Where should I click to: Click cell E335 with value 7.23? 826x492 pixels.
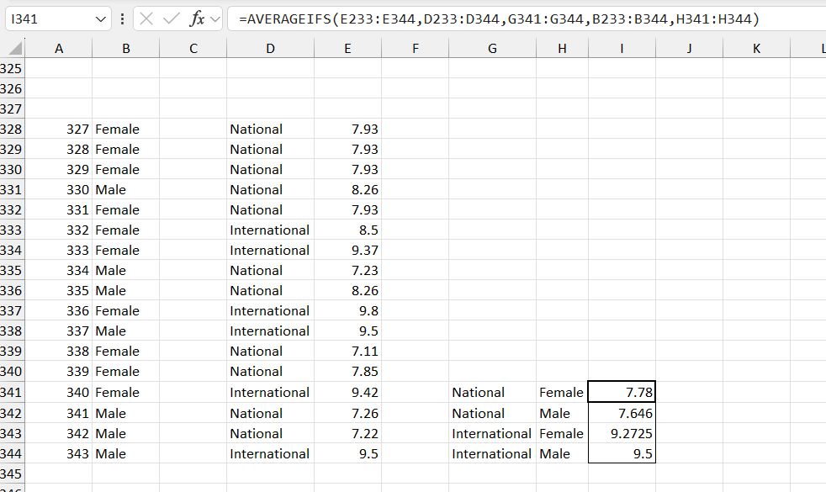347,270
